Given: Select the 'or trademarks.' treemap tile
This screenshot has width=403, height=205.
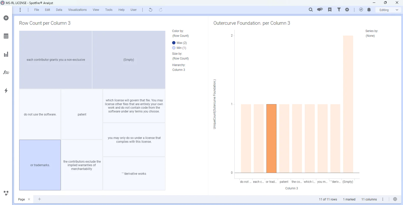Looking at the screenshot, I should click(x=40, y=165).
